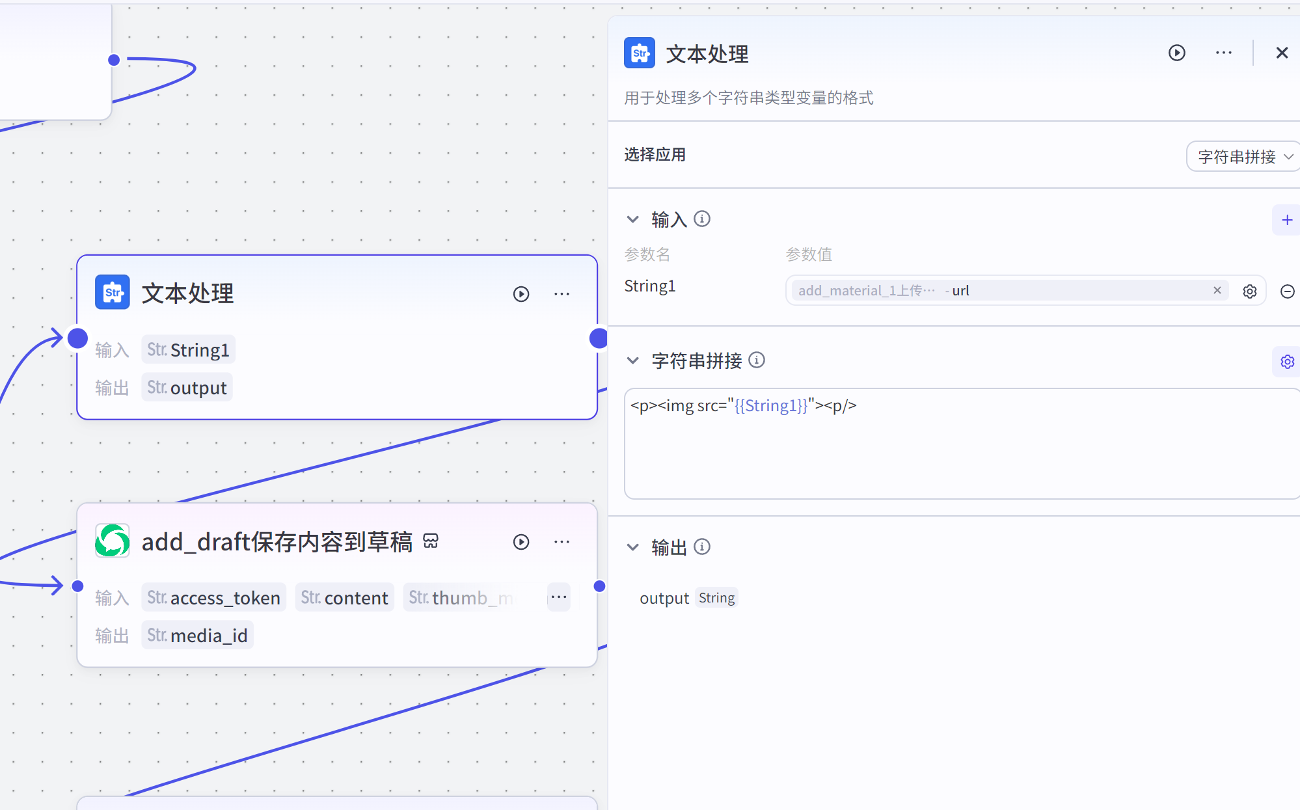
Task: Collapse the 输入 section
Action: pos(632,219)
